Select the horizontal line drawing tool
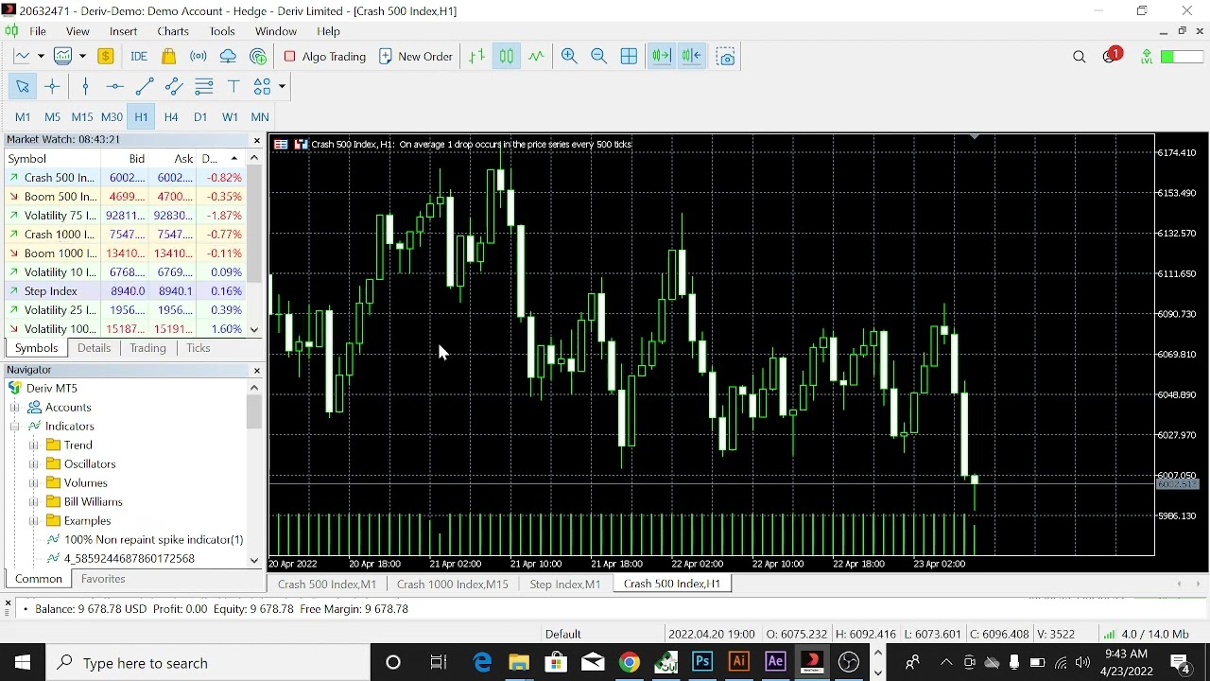 (x=115, y=87)
